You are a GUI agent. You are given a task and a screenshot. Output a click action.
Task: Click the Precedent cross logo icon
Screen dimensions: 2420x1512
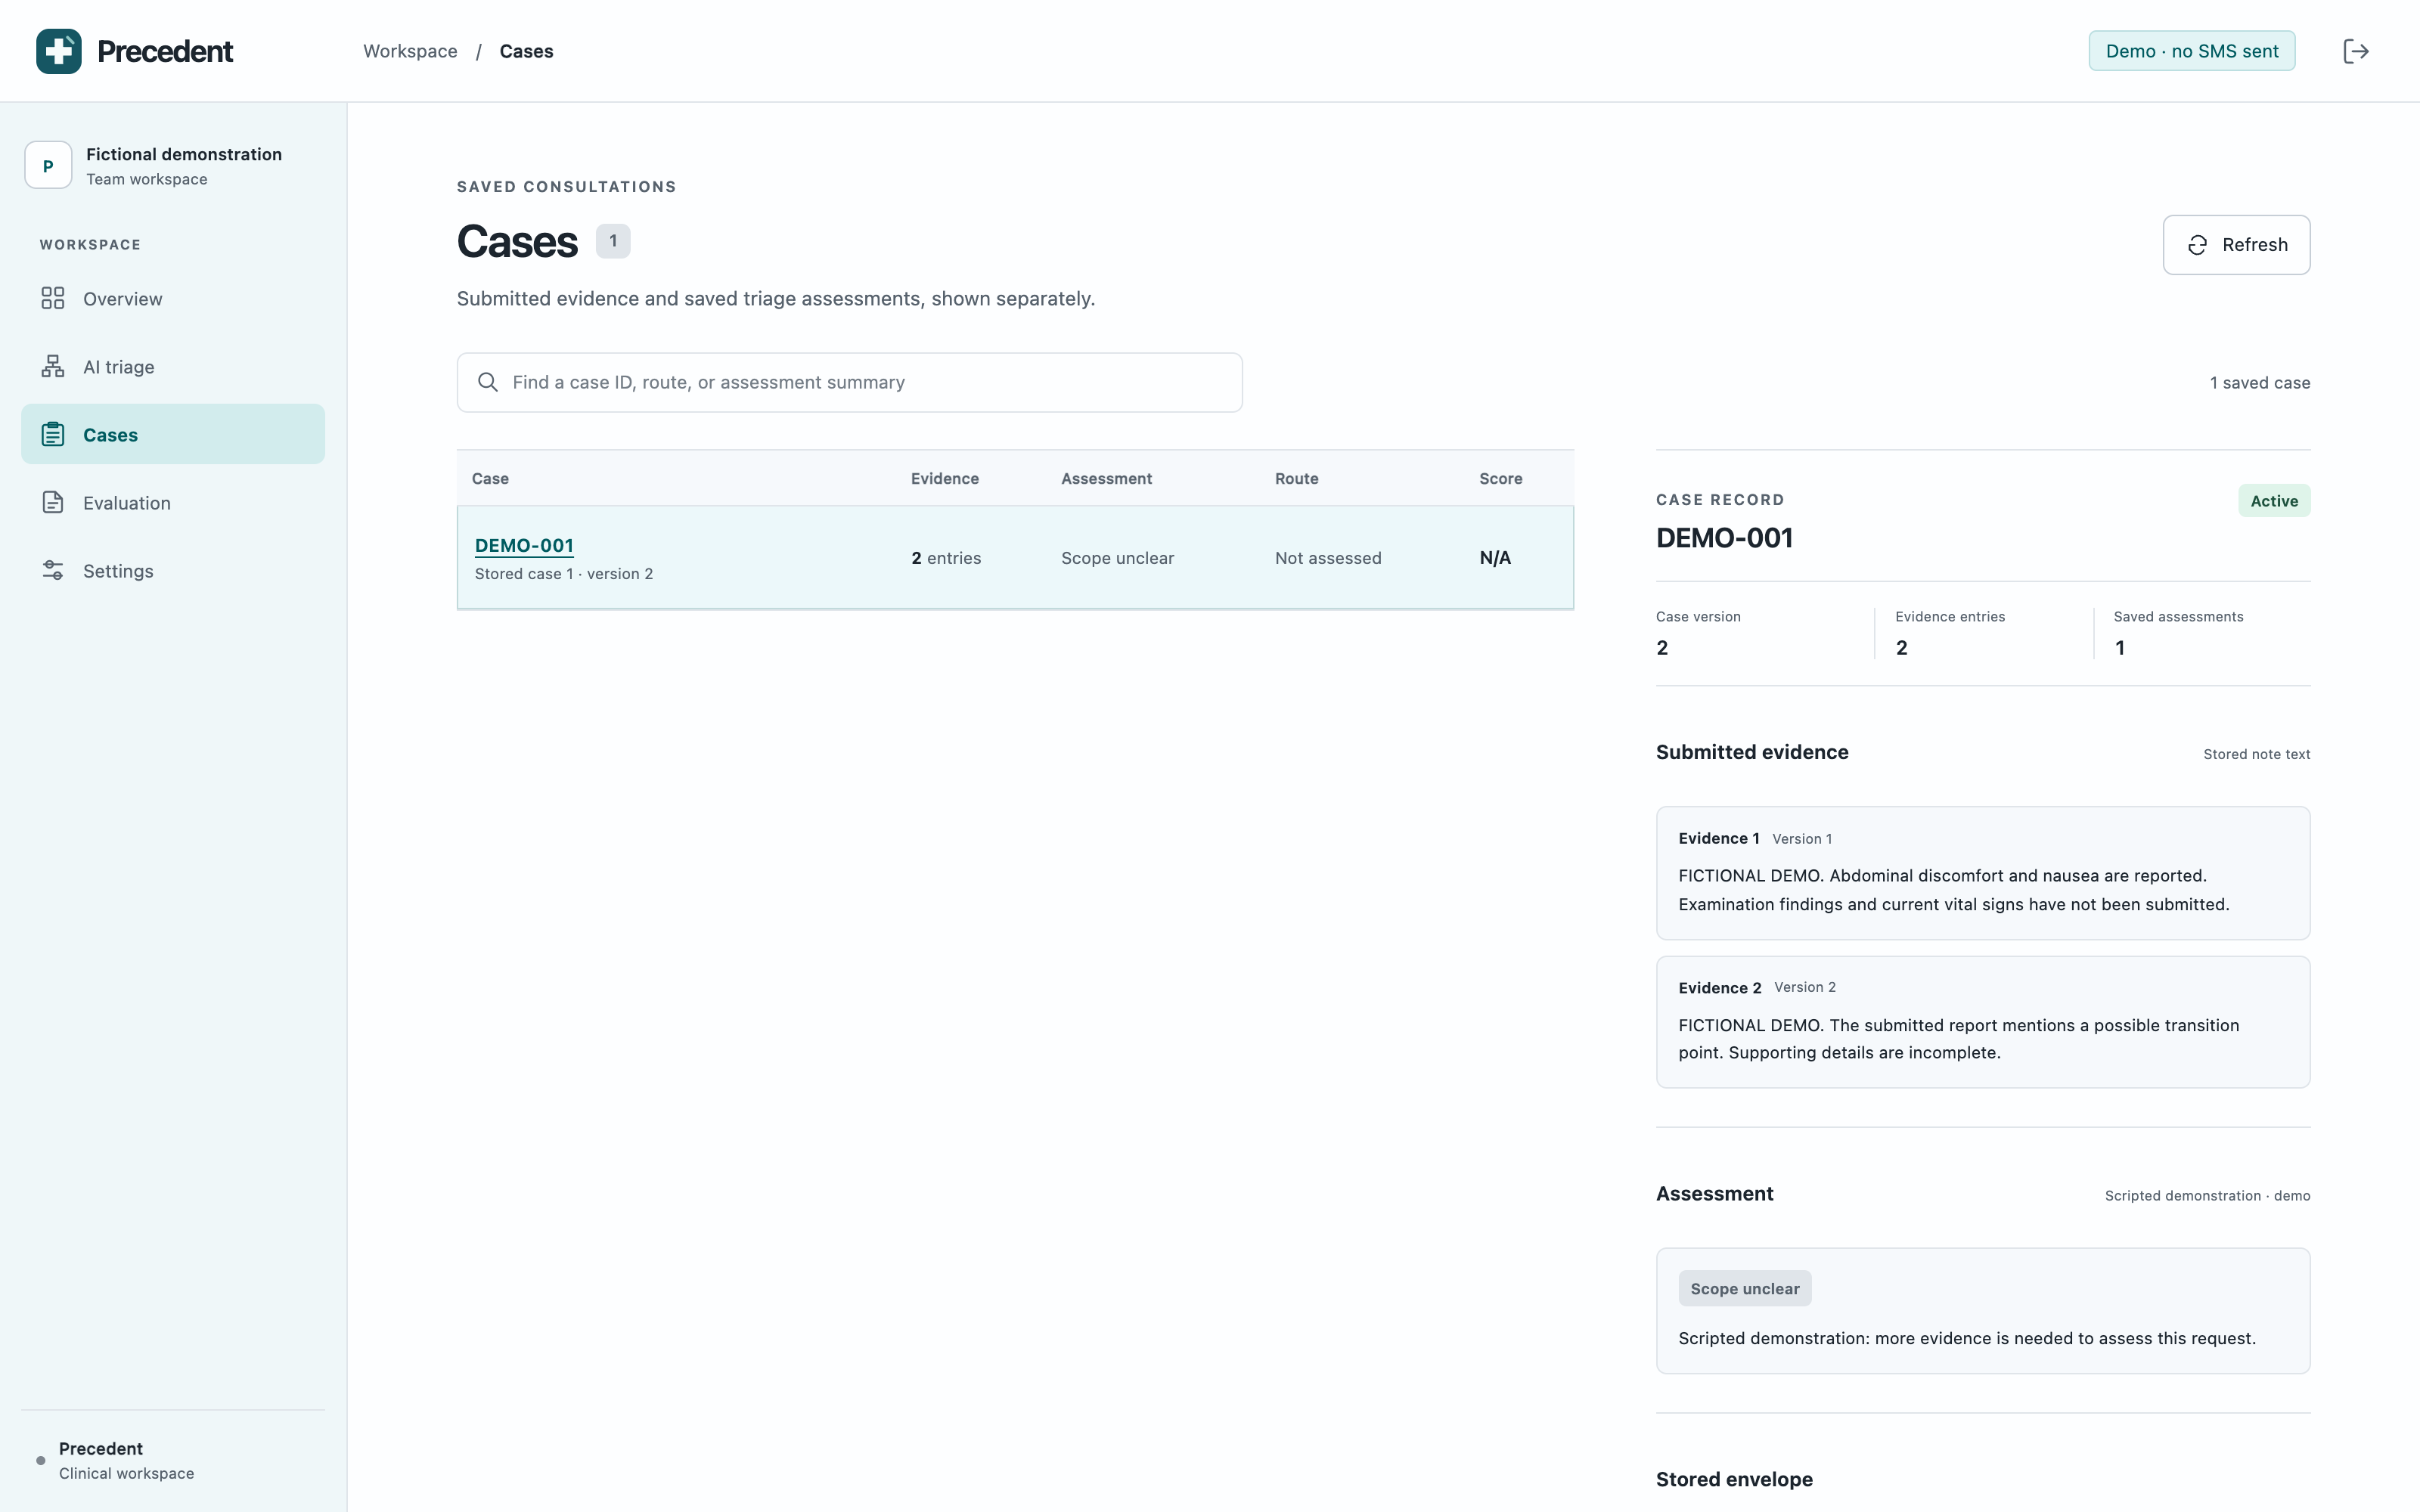(59, 51)
